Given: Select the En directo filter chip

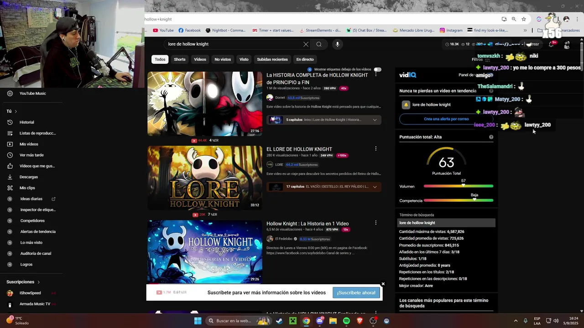Looking at the screenshot, I should pyautogui.click(x=305, y=59).
